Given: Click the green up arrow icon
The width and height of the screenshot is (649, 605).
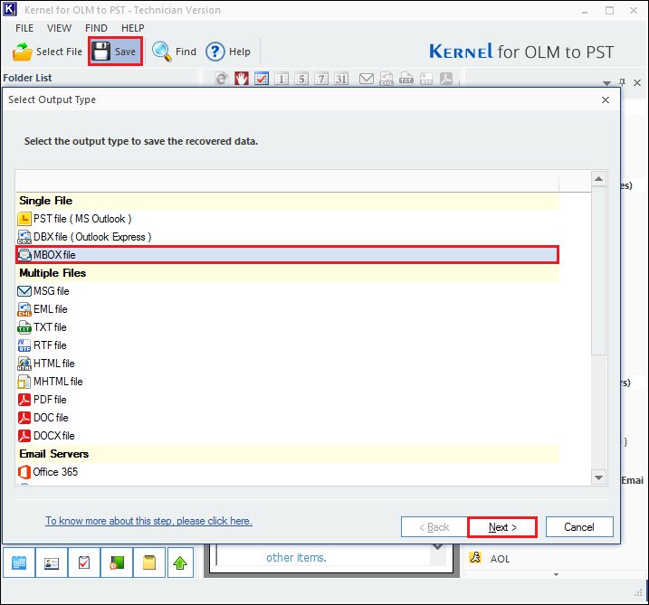Looking at the screenshot, I should point(181,562).
